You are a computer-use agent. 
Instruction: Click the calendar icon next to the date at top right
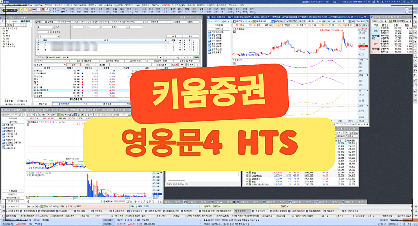coord(407,9)
